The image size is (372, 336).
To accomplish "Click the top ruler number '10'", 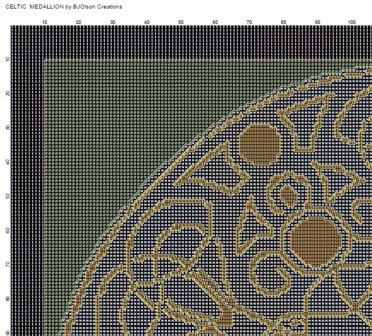I will point(45,22).
